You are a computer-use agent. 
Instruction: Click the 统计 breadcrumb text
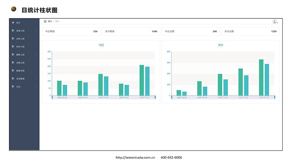click(x=58, y=21)
